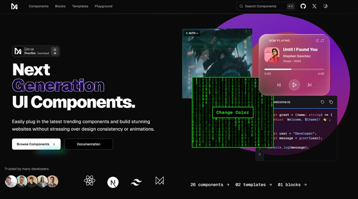
Task: Click the Next.js logo icon
Action: [113, 182]
